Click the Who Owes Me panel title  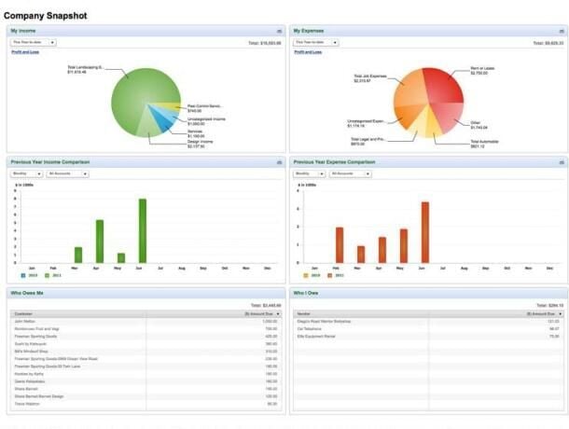27,293
